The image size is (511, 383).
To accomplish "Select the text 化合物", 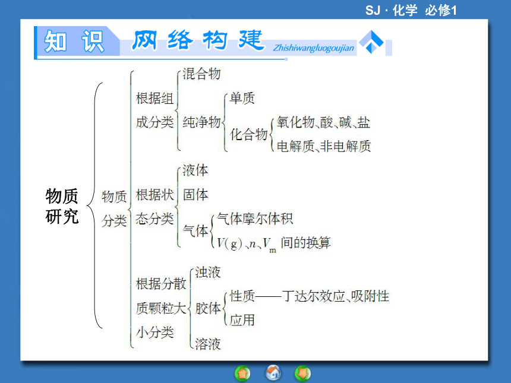I will [x=249, y=134].
